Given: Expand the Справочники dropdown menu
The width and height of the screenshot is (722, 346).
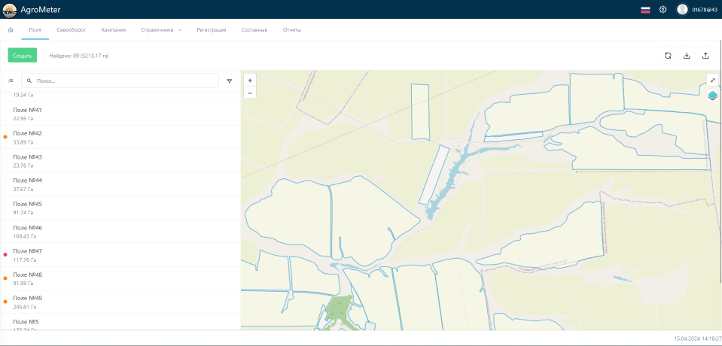Looking at the screenshot, I should [161, 29].
